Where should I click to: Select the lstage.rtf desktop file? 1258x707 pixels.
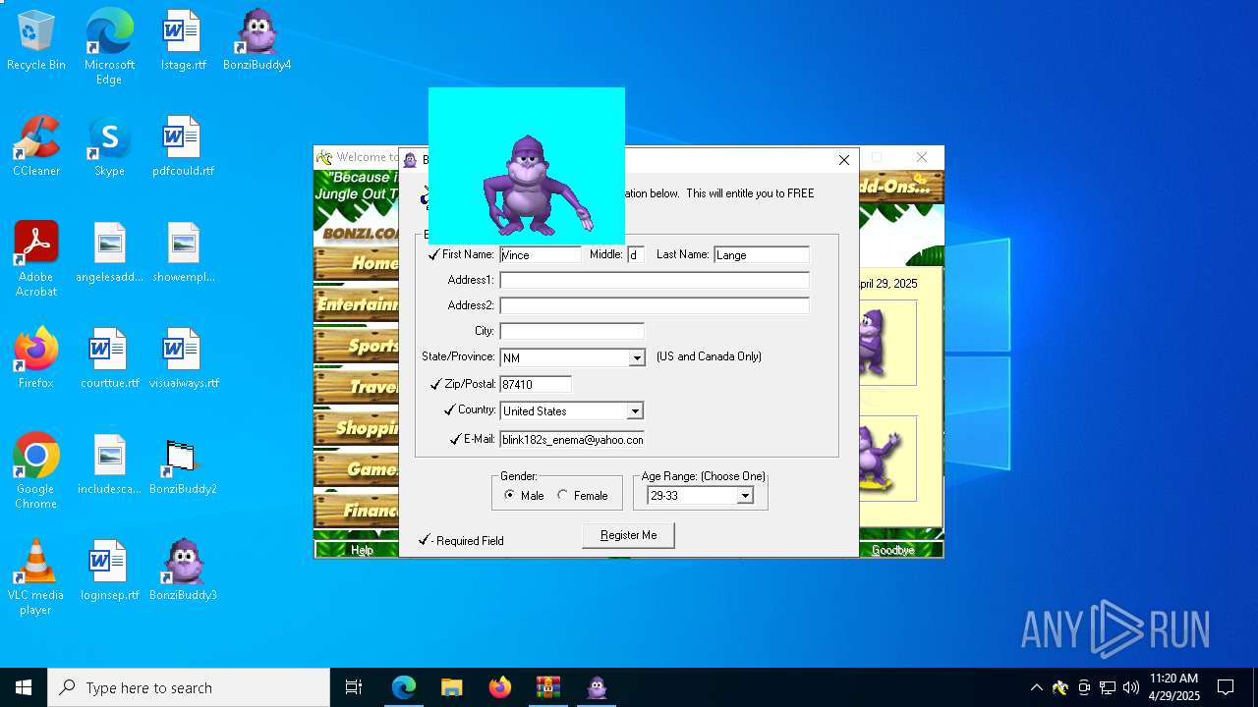pos(183,41)
